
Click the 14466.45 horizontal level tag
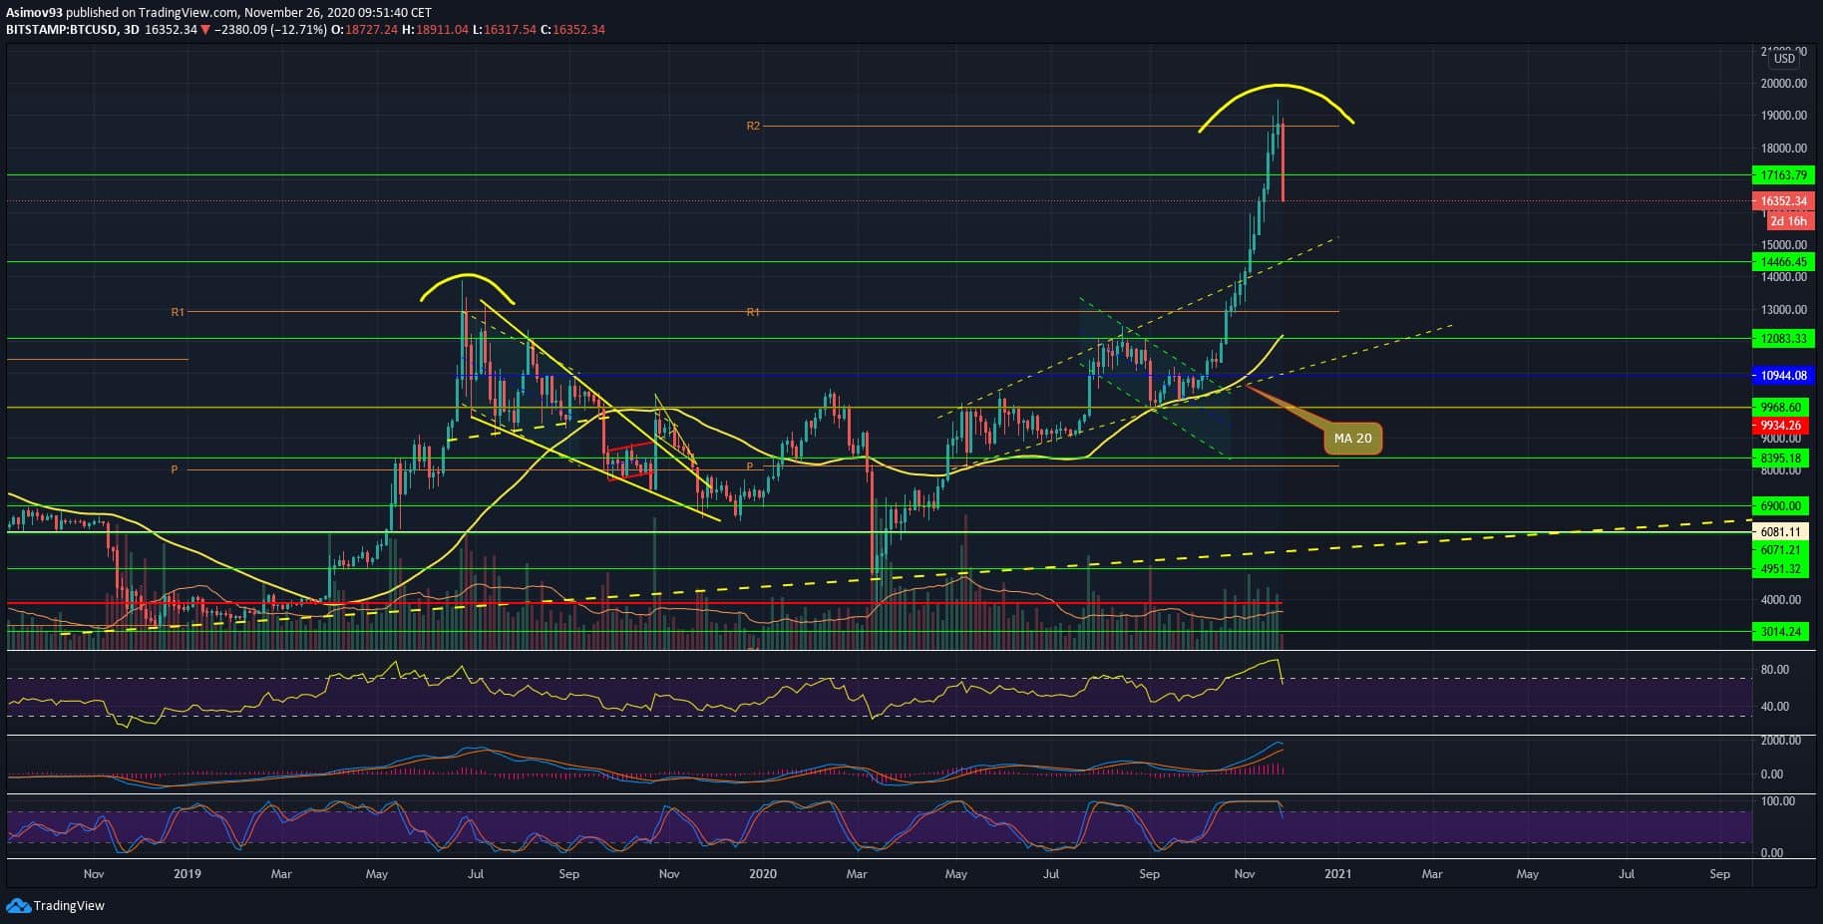point(1782,262)
